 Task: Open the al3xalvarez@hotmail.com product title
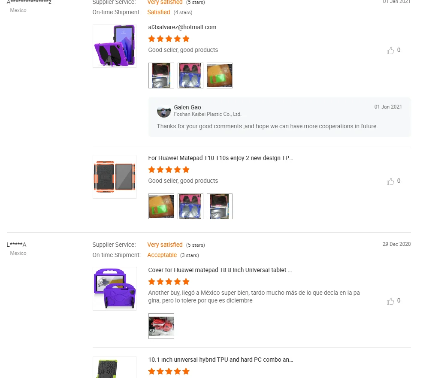[182, 27]
